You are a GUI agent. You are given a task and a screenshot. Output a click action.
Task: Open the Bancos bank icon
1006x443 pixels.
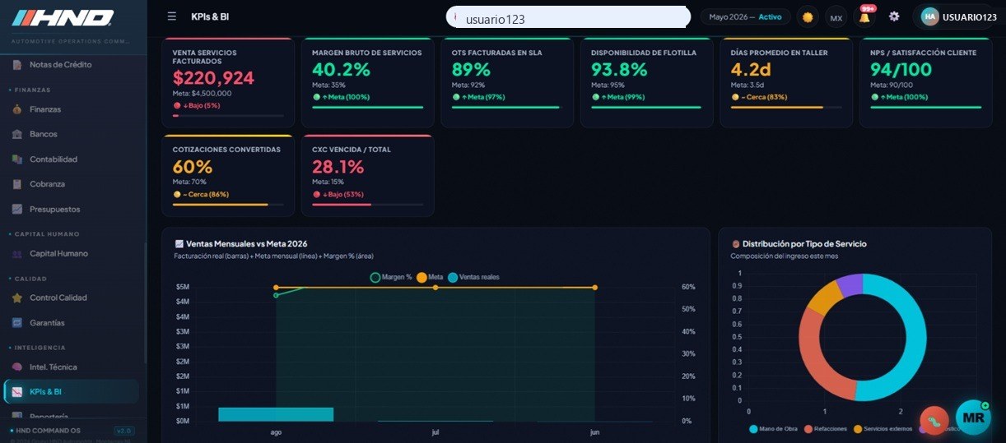pyautogui.click(x=17, y=134)
